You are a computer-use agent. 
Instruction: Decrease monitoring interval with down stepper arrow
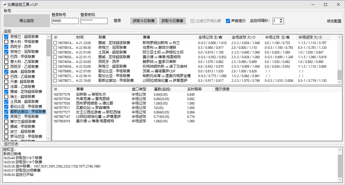[281, 22]
